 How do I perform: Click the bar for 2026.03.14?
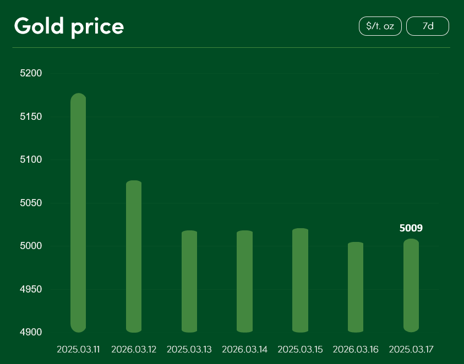coord(244,282)
